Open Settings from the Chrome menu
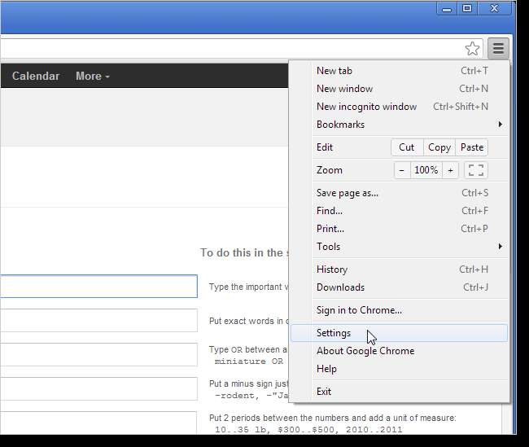Viewport: 529px width, 447px height. coord(399,333)
